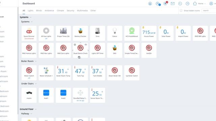Open the Boiler Room Temp sensor tile
This screenshot has height=121, width=216.
[63, 73]
